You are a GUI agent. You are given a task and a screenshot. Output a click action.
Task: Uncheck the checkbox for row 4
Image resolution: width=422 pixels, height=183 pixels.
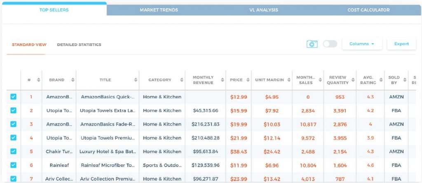tap(13, 138)
